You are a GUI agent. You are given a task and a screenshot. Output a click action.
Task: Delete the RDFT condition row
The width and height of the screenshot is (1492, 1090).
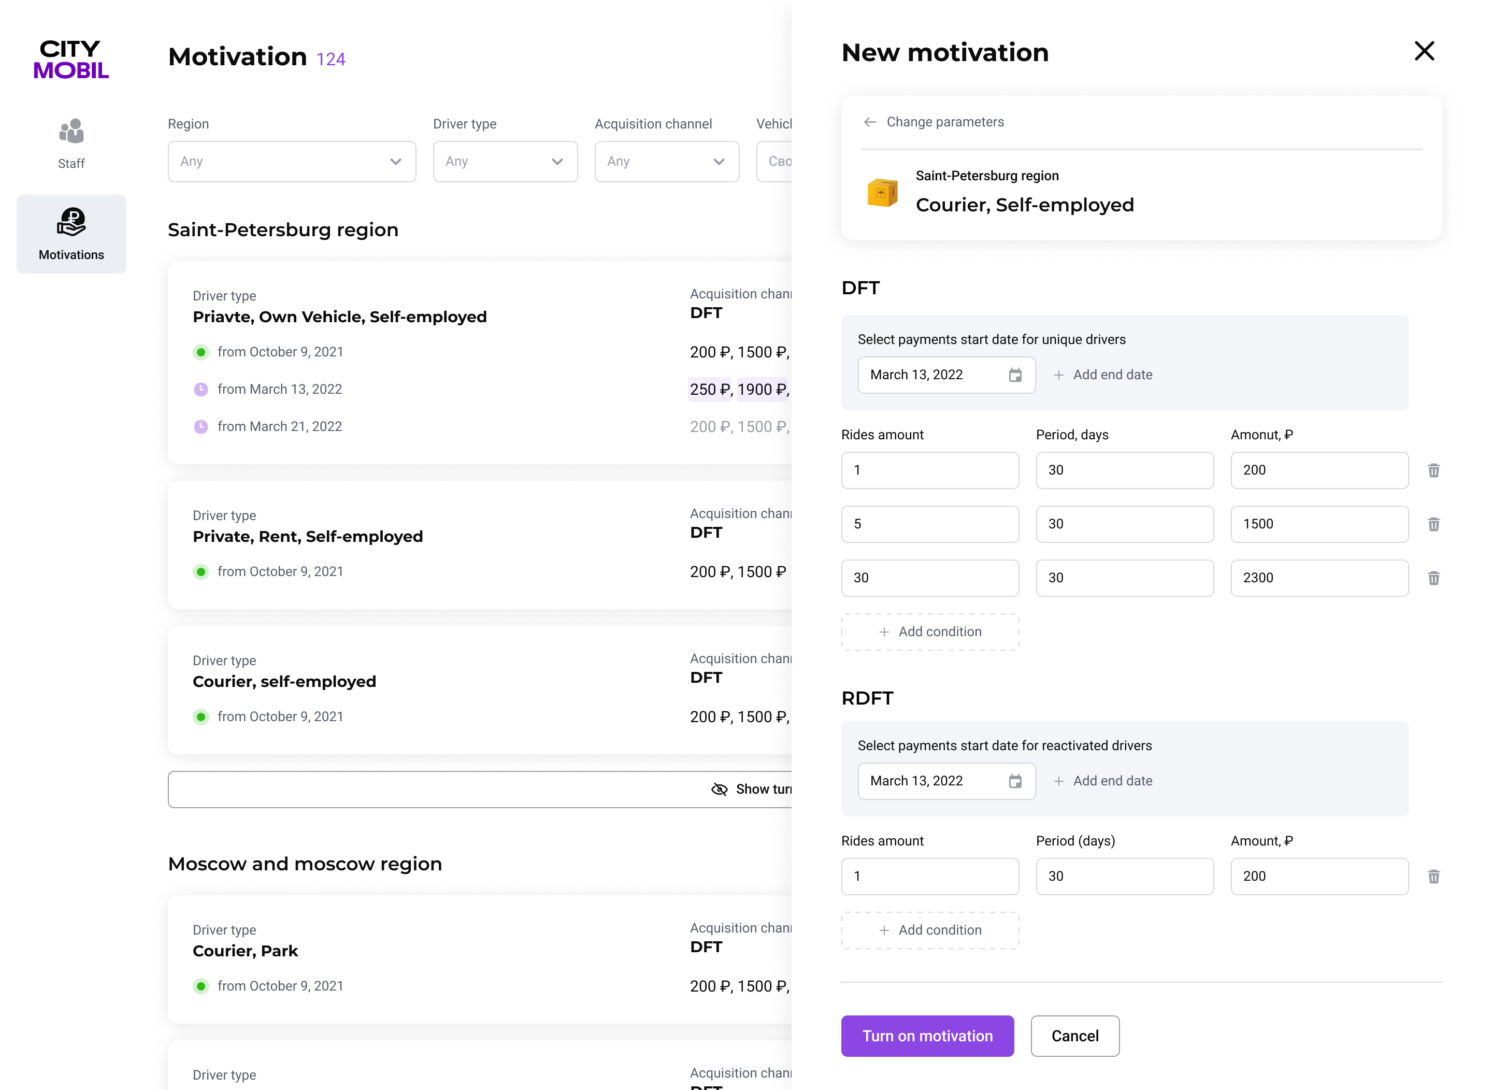tap(1433, 876)
